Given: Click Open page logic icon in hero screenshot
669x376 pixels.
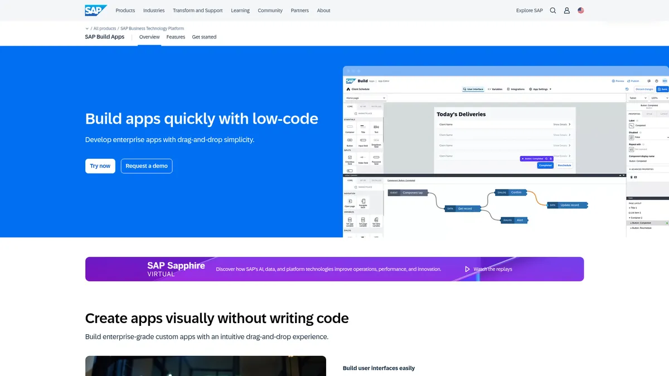Looking at the screenshot, I should pos(350,201).
